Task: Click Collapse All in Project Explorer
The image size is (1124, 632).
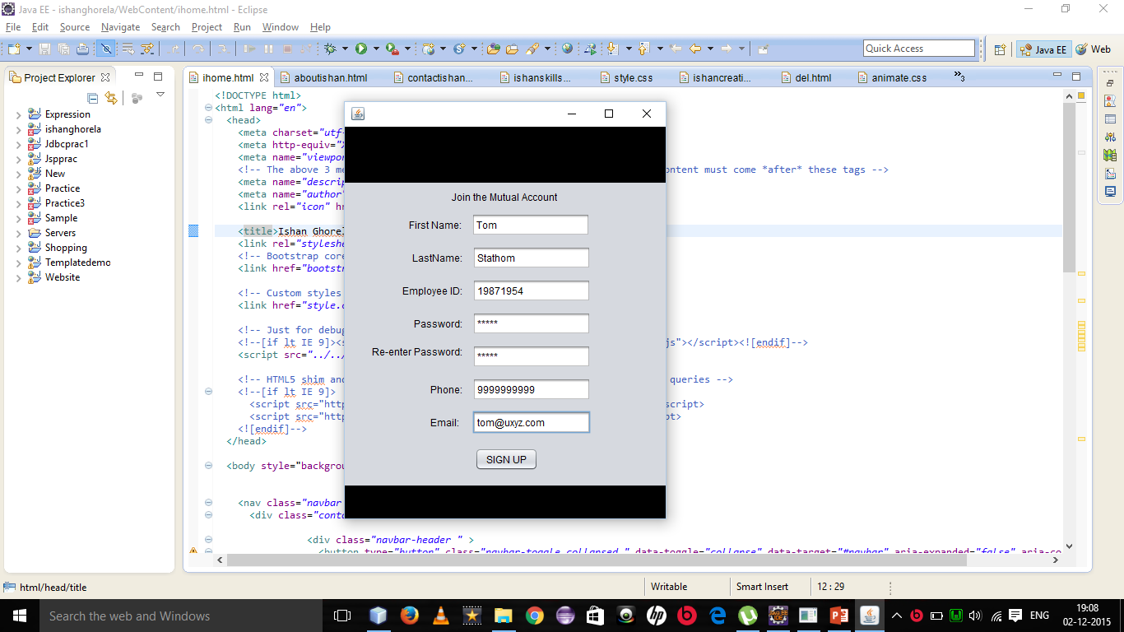Action: pos(93,98)
